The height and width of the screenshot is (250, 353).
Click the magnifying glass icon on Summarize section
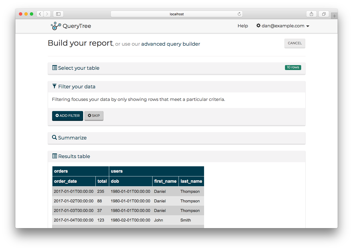(x=54, y=138)
